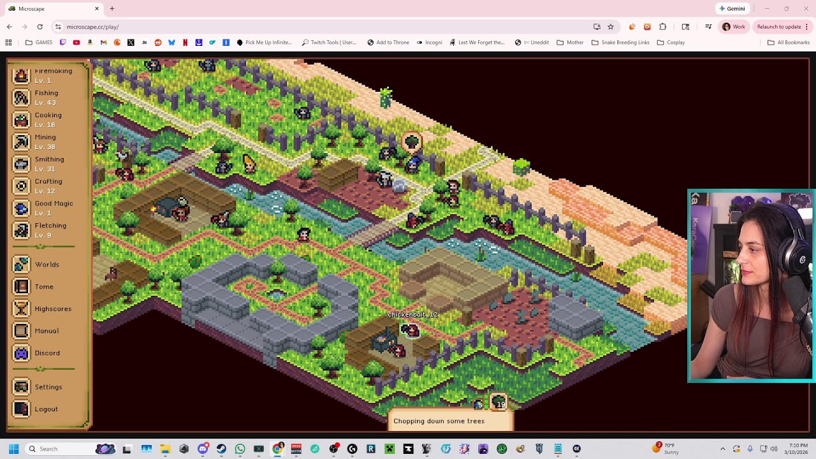The height and width of the screenshot is (459, 816).
Task: Open the Windows Start menu
Action: tap(13, 449)
